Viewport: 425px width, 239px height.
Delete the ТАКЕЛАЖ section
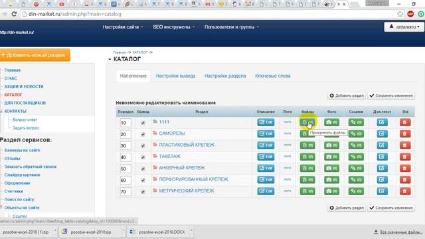pos(405,157)
